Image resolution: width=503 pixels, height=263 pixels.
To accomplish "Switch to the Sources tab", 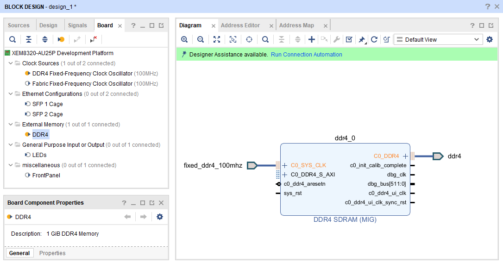I will click(19, 25).
